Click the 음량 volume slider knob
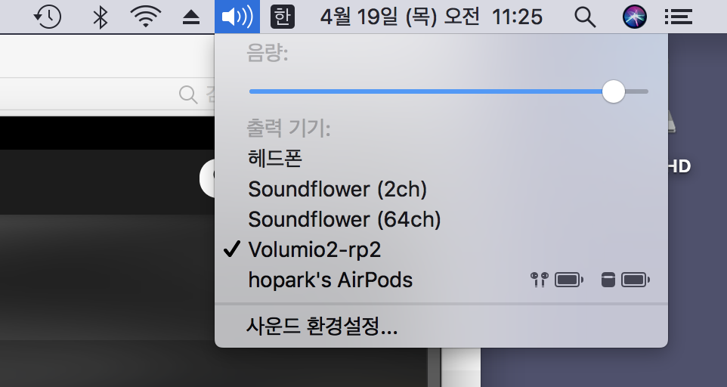The image size is (727, 387). pyautogui.click(x=614, y=91)
